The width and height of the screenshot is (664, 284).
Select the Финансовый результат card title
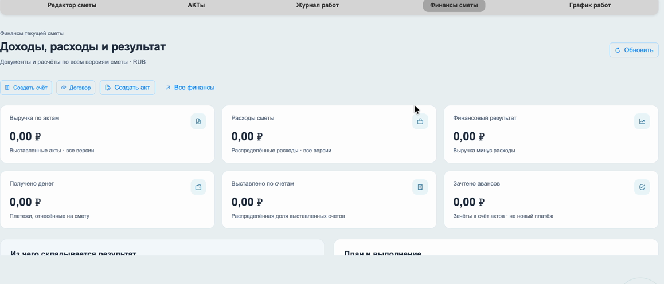tap(485, 118)
